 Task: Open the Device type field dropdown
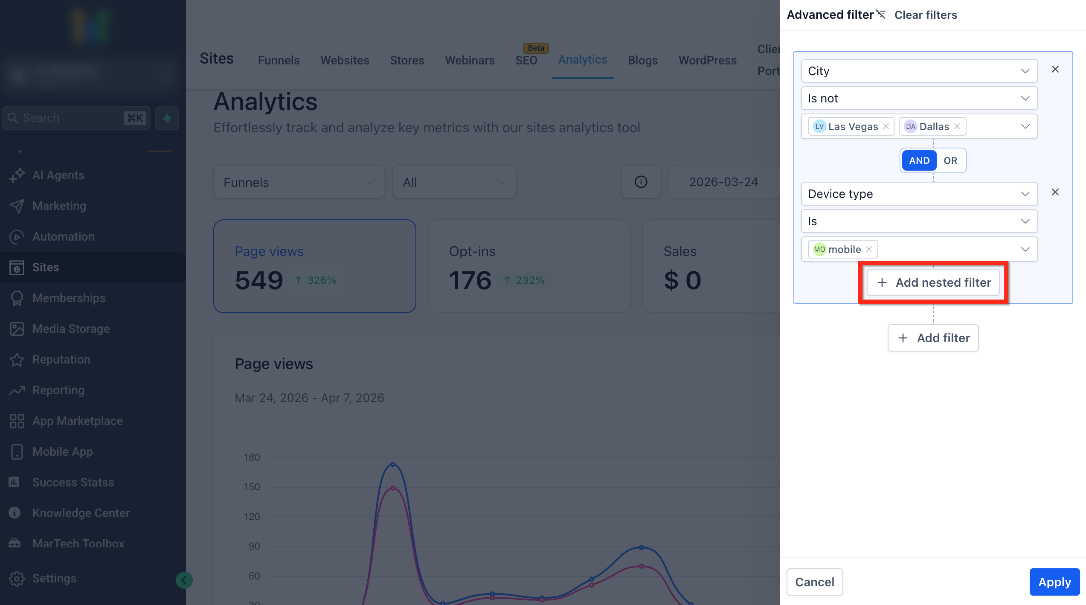point(919,194)
